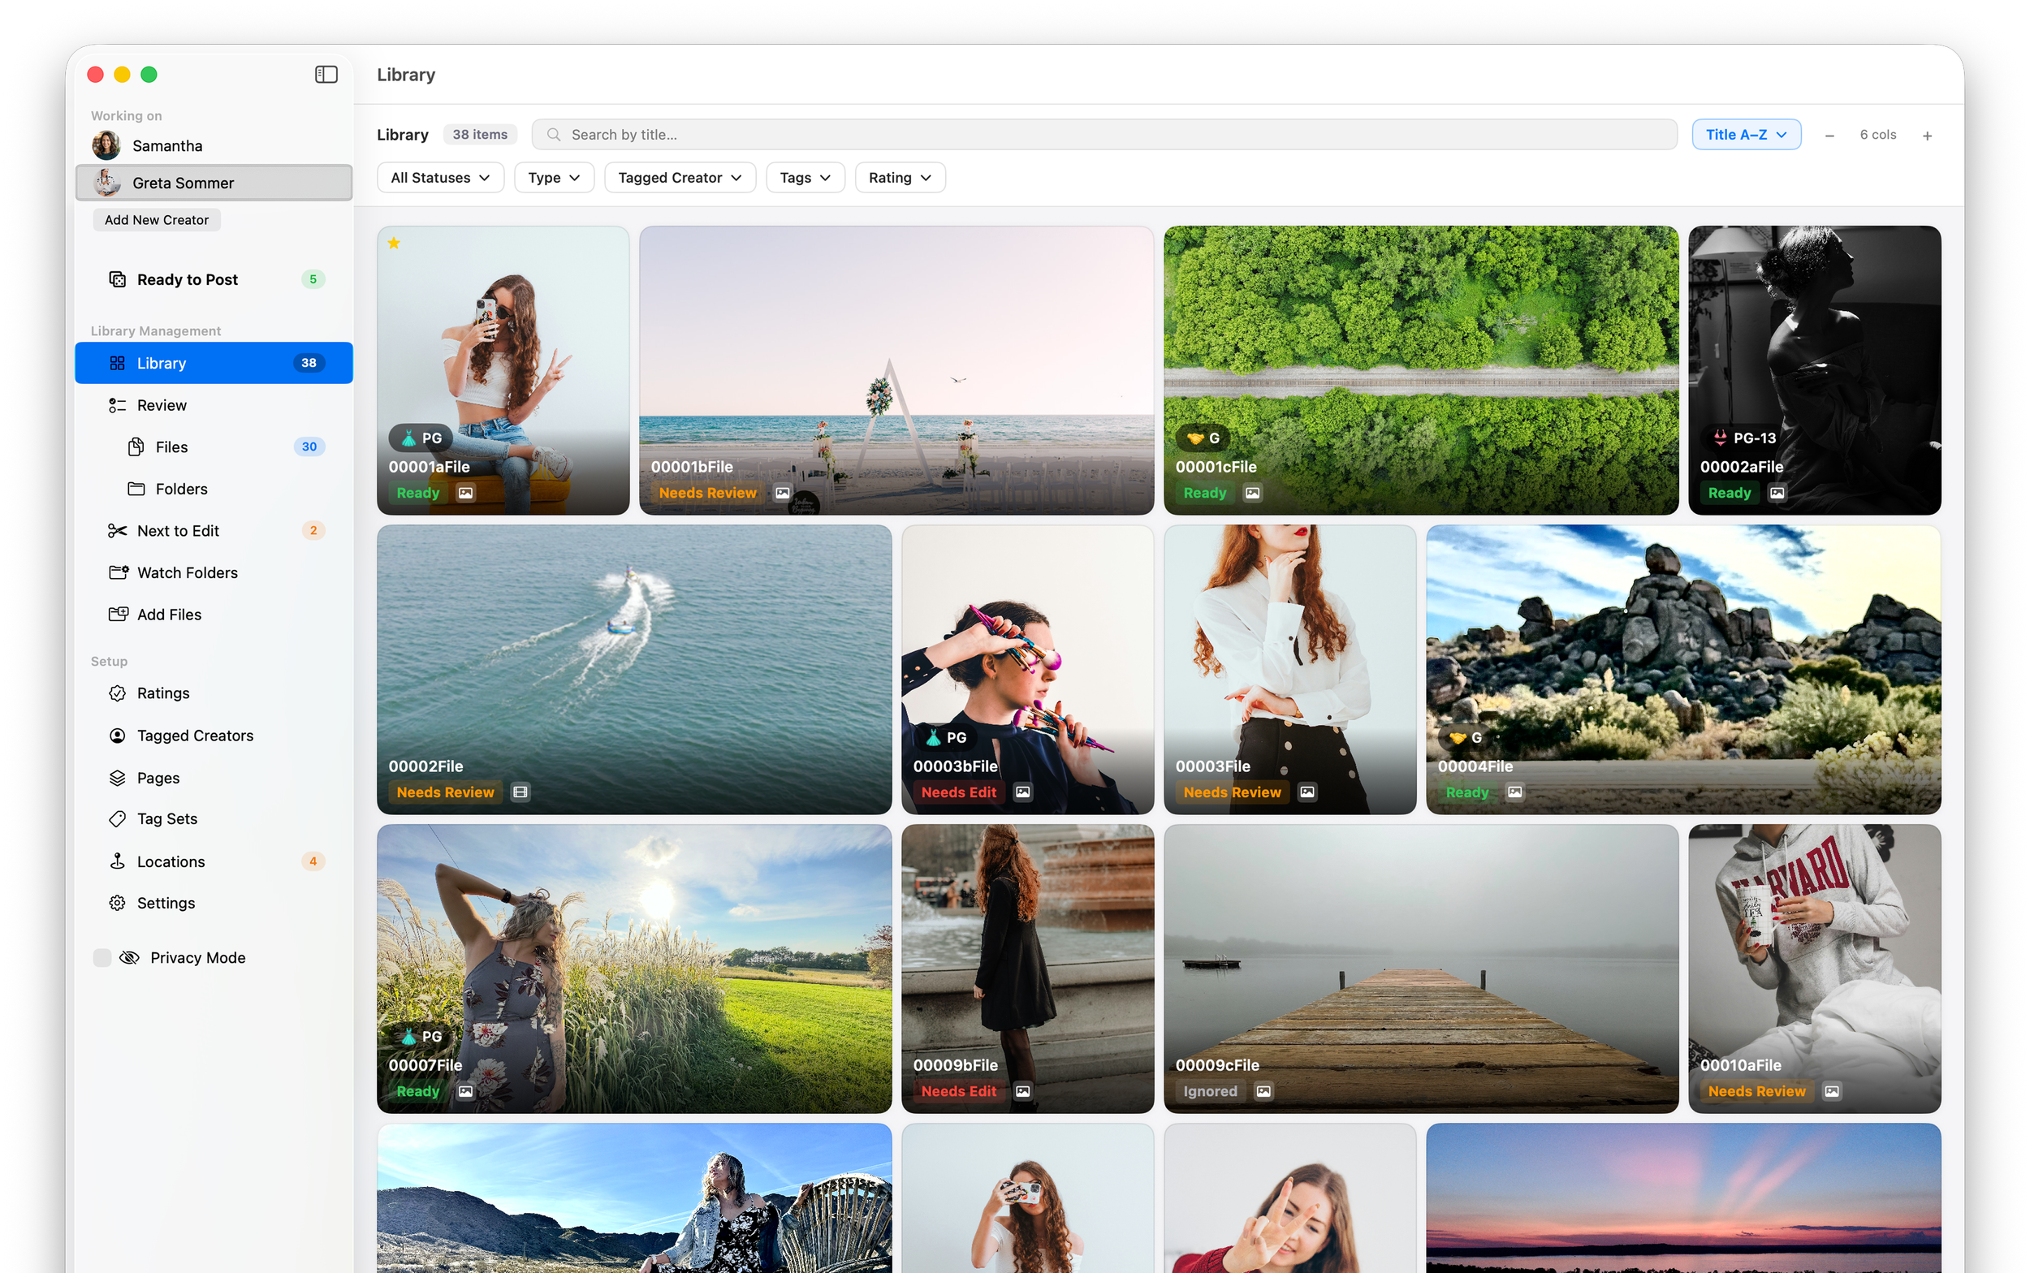Image resolution: width=2030 pixels, height=1273 pixels.
Task: Increase columns with the plus button
Action: [1926, 136]
